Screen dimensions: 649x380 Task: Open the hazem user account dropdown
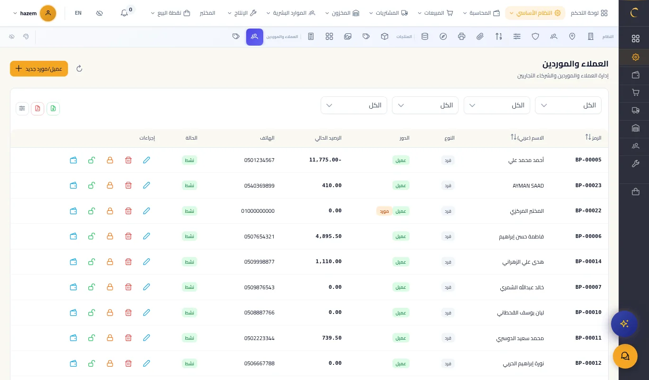34,13
